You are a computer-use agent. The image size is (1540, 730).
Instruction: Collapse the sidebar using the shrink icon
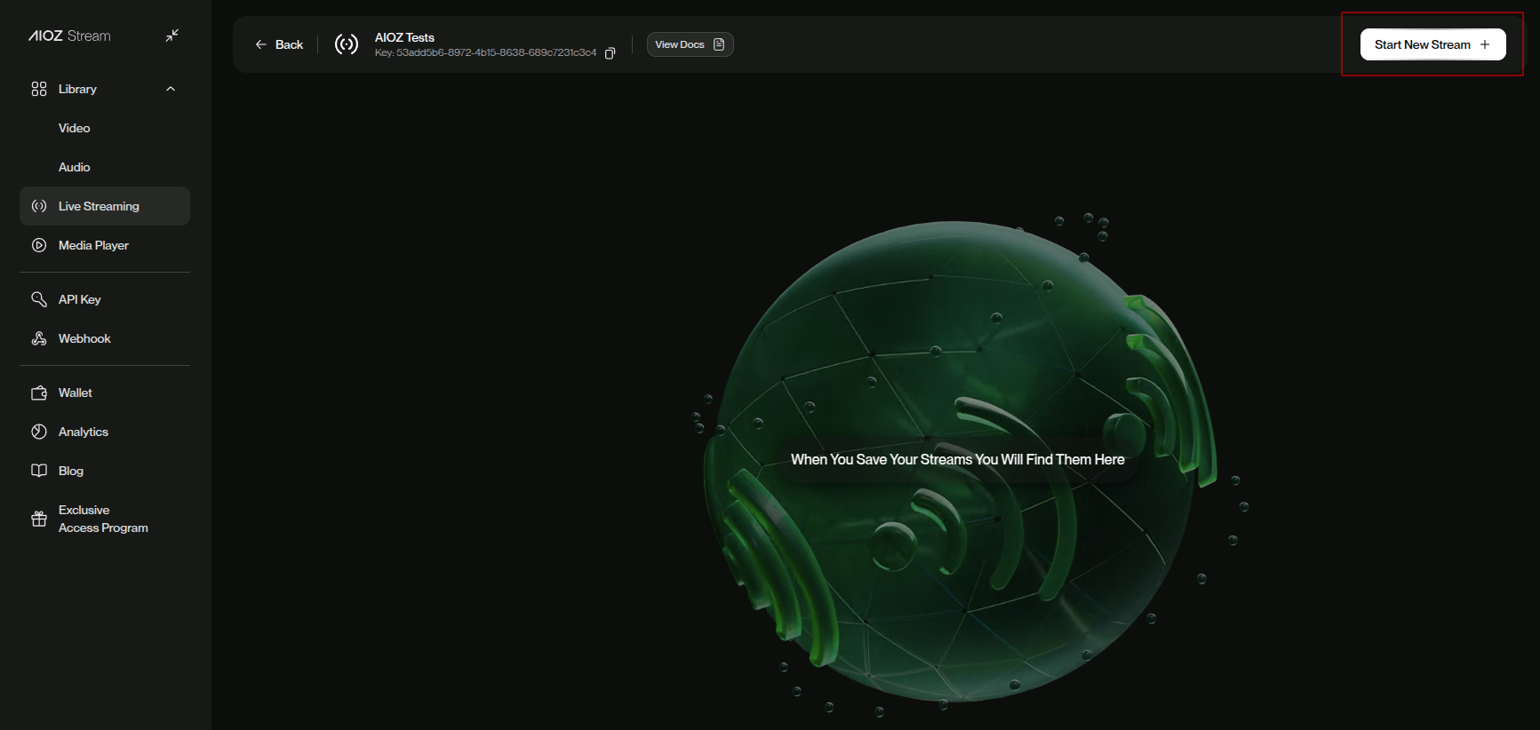point(172,36)
